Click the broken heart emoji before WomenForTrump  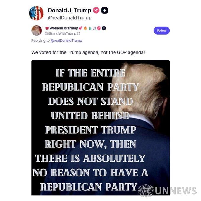47,28
